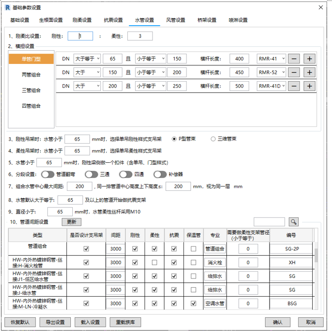Screen dimensions: 332x335
Task: Open the RMR-41 profile dropdown
Action: point(272,59)
